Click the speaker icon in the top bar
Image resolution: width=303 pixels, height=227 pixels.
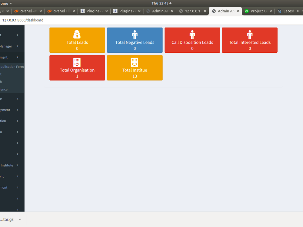coord(298,11)
